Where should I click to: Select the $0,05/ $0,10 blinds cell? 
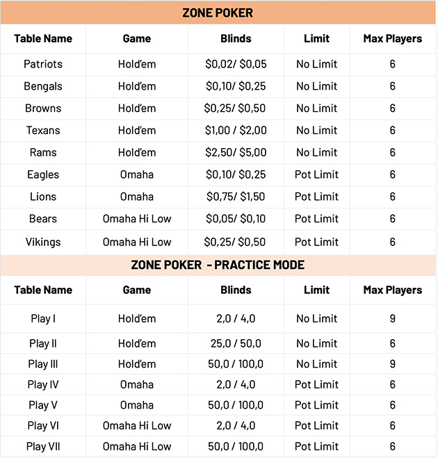[236, 219]
